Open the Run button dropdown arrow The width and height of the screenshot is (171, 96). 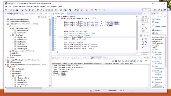pyautogui.click(x=63, y=10)
